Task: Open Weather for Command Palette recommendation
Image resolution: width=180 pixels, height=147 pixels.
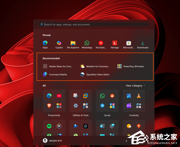Action: pos(95,66)
